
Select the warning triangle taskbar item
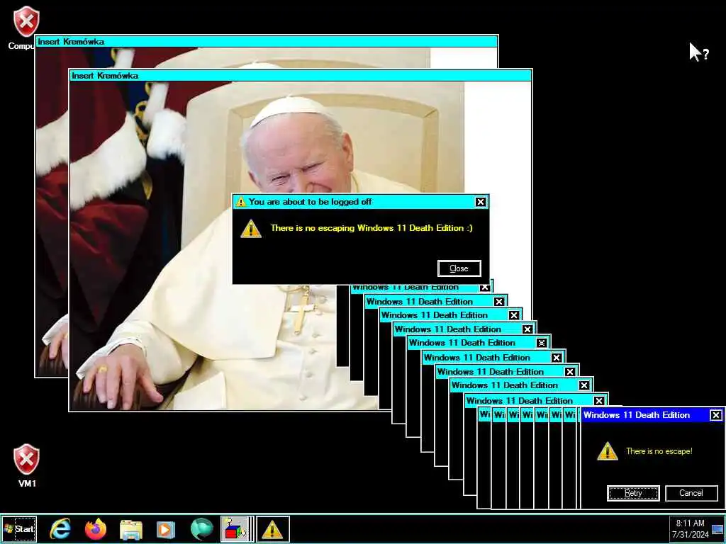click(x=273, y=528)
